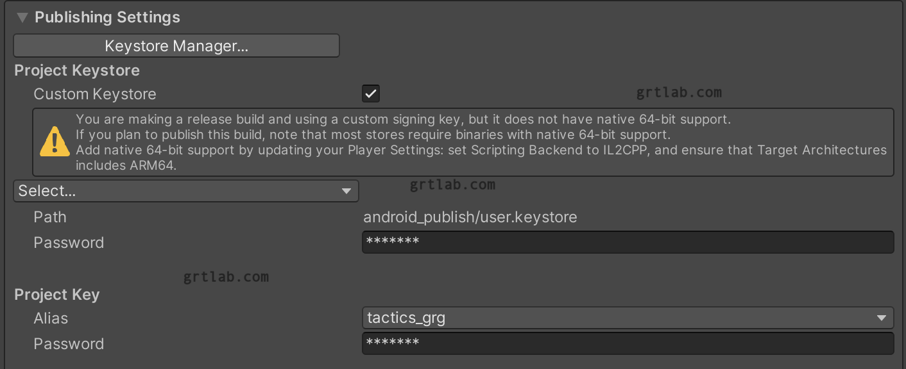This screenshot has height=369, width=906.
Task: Click the Project Keystore heading
Action: [77, 70]
